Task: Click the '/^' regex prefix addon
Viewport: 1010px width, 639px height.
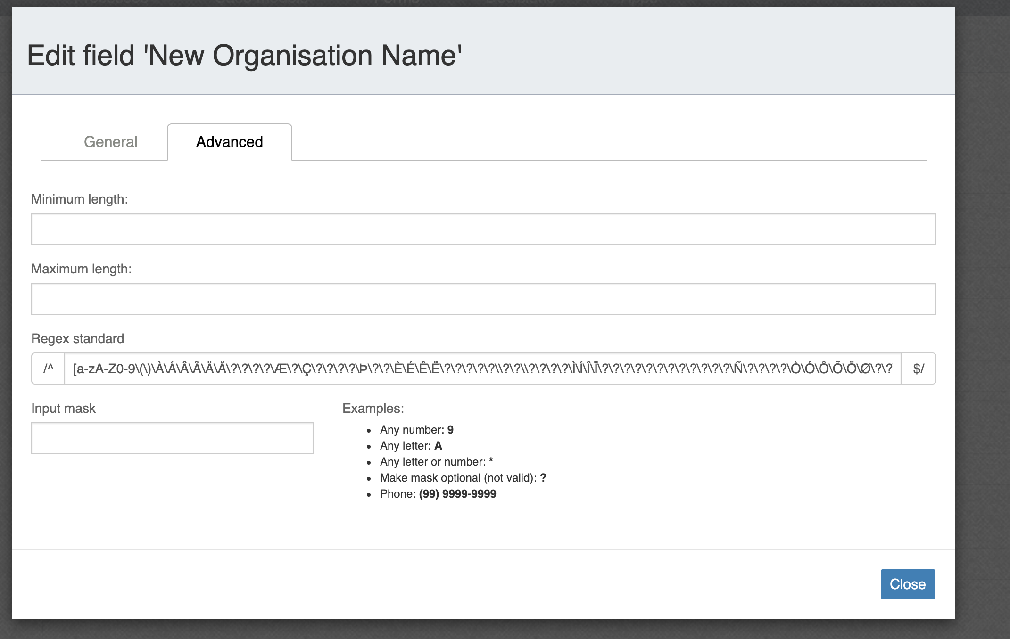Action: click(48, 369)
